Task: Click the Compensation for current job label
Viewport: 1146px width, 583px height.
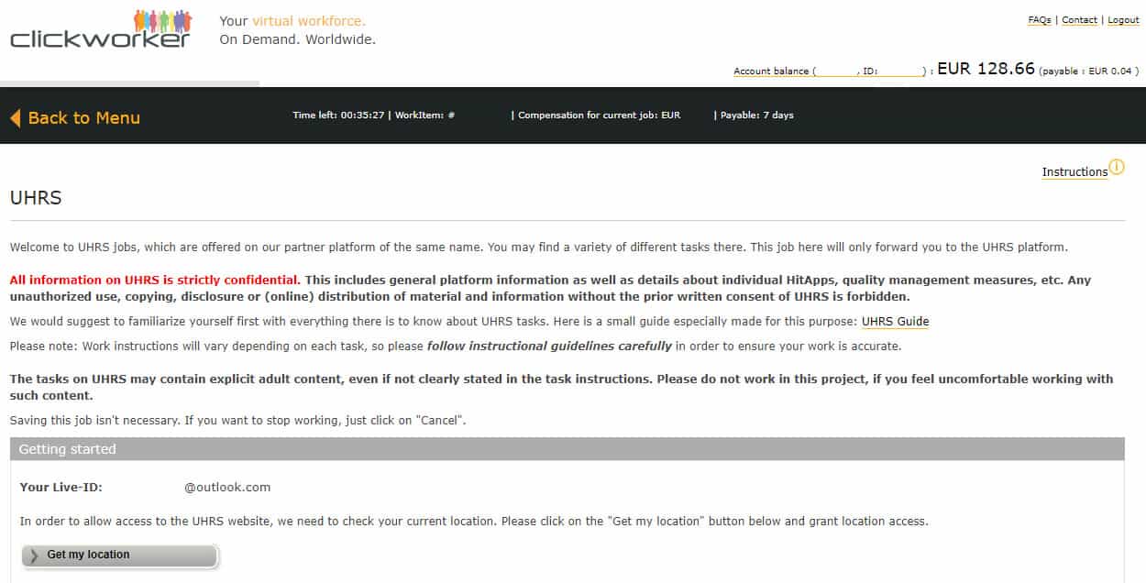Action: [x=600, y=115]
